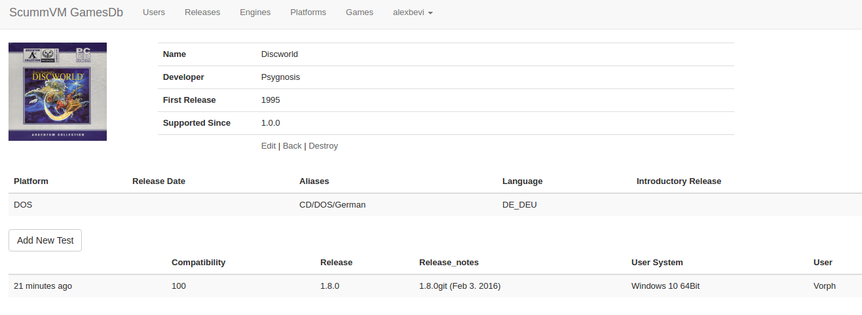
Task: Click the 'CD/DOS/German' alias cell
Action: click(x=333, y=205)
